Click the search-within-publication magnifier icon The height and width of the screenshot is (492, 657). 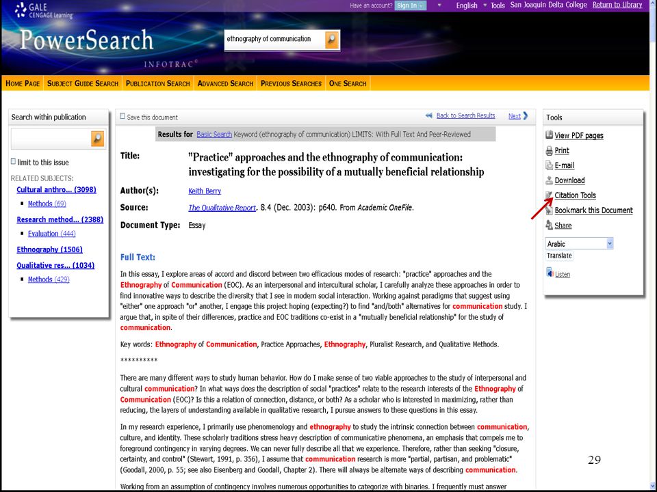[98, 139]
